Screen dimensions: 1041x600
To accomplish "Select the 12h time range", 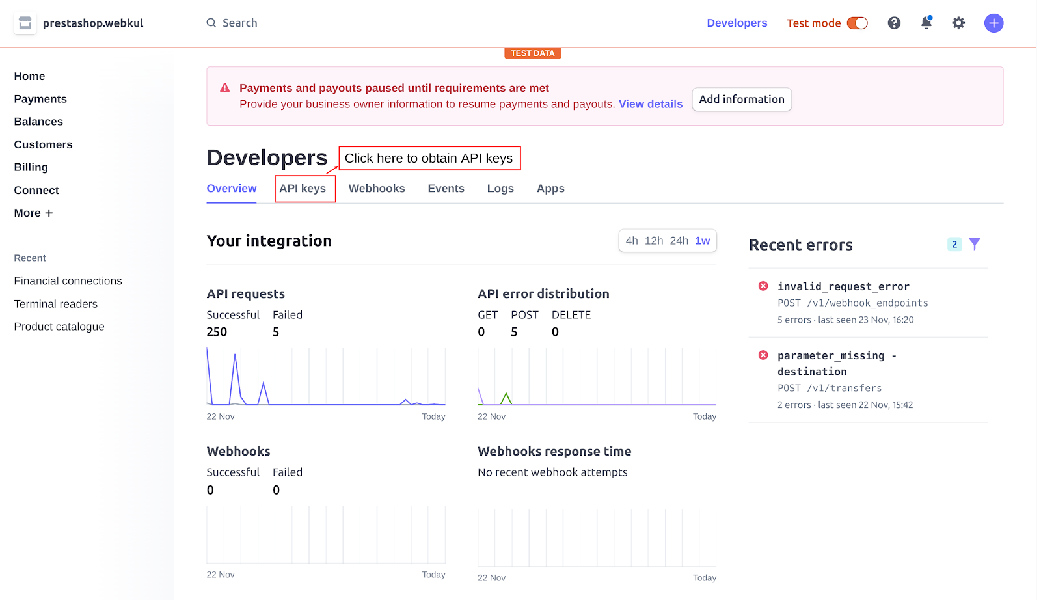I will coord(654,241).
